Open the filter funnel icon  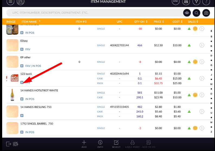tap(196, 2)
